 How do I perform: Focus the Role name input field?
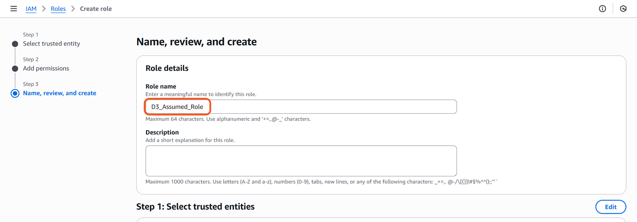[x=301, y=107]
